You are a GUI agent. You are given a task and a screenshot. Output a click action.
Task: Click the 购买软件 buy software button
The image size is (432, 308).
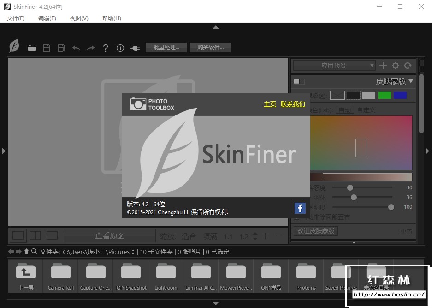210,48
